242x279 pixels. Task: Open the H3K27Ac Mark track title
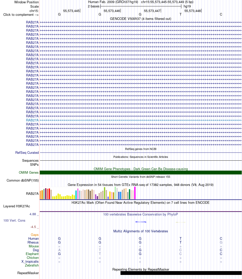(x=141, y=202)
